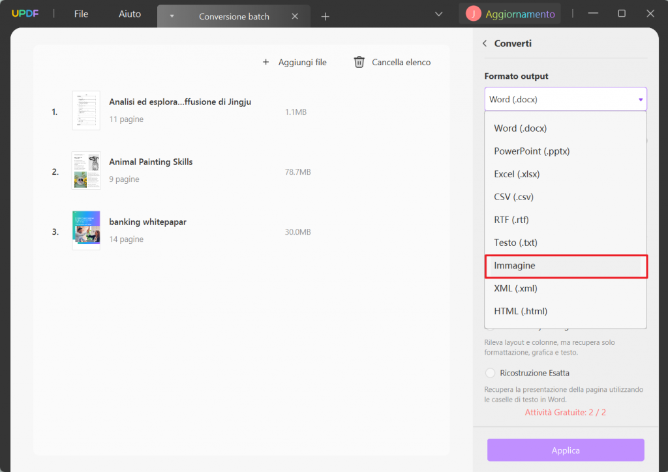Open a new tab with plus icon
Screen dimensions: 668x472
point(326,16)
